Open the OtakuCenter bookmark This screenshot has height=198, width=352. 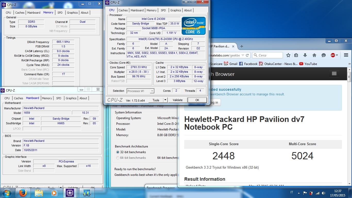coord(278,64)
